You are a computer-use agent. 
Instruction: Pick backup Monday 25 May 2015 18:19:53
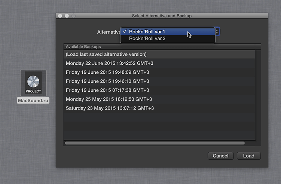click(x=159, y=99)
